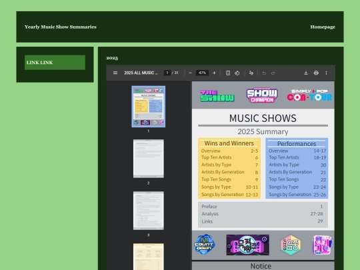This screenshot has width=360, height=270.
Task: Open the PDF more actions menu
Action: [326, 73]
